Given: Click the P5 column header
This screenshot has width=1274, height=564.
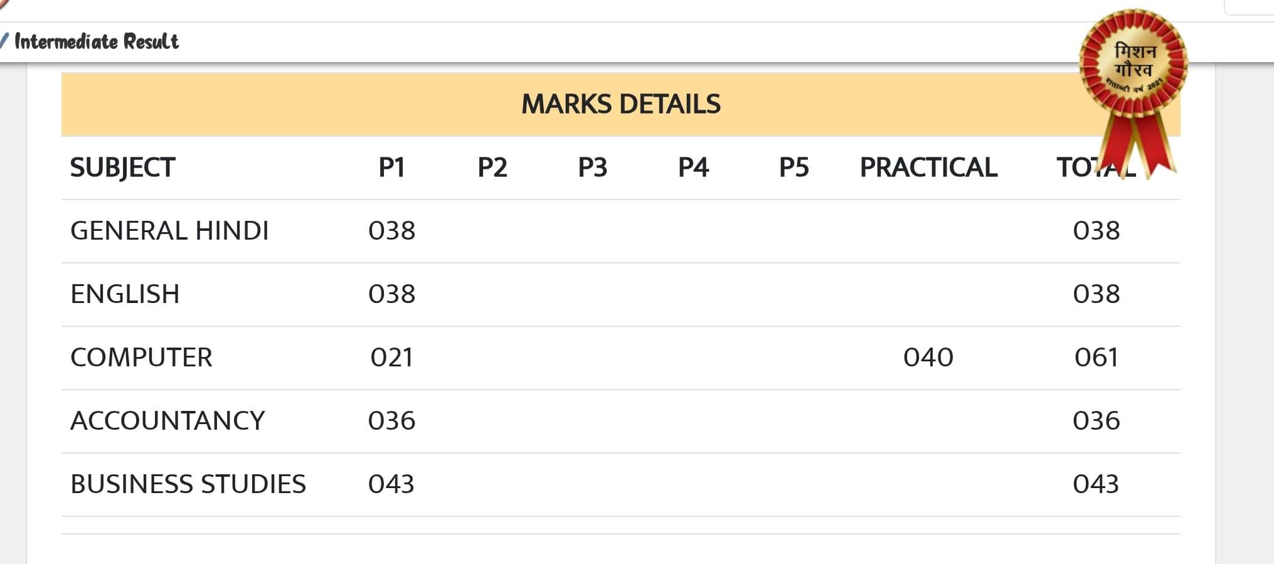Looking at the screenshot, I should pos(794,168).
